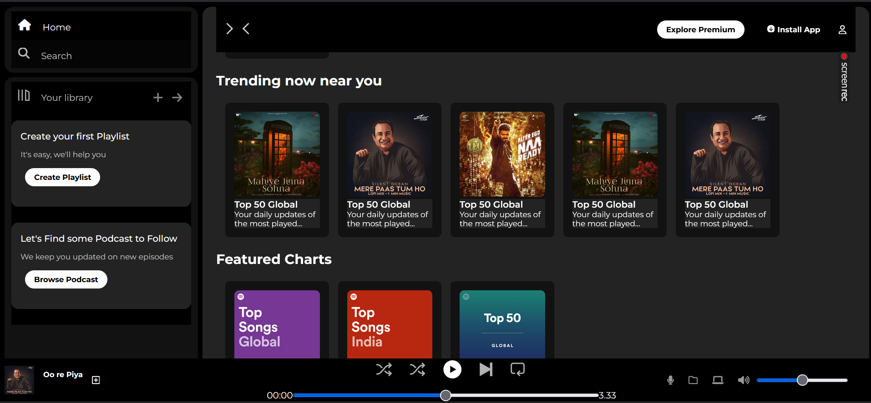Click first shuffle icon in player
871x403 pixels.
[x=384, y=369]
